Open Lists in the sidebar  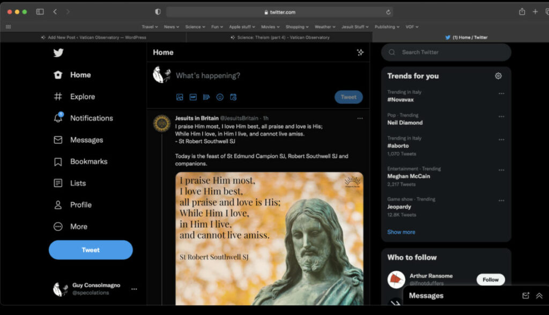[x=70, y=183]
